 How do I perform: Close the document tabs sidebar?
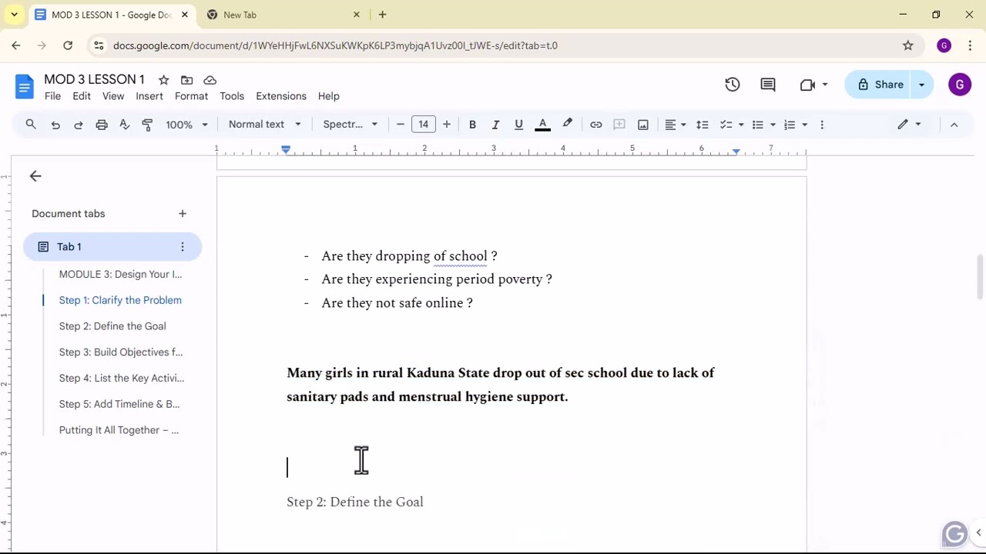(x=35, y=176)
